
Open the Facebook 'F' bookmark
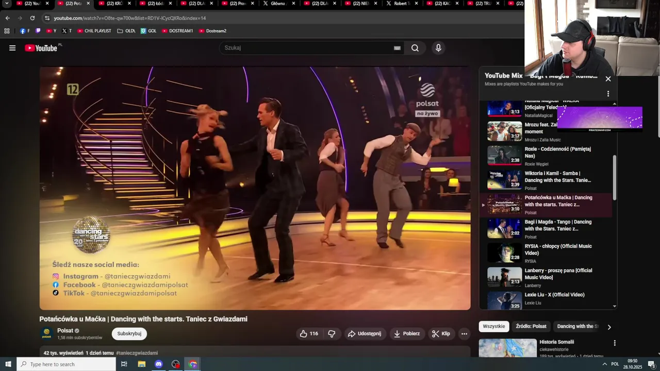(x=25, y=31)
